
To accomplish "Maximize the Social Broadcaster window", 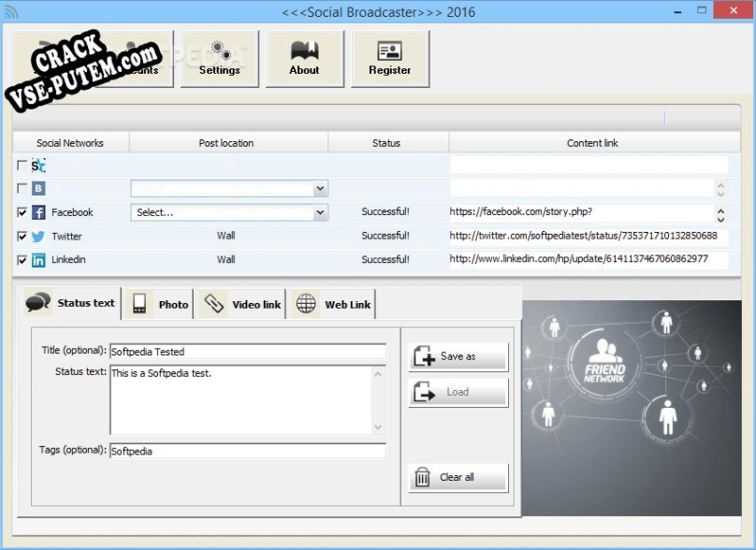I will pos(702,10).
